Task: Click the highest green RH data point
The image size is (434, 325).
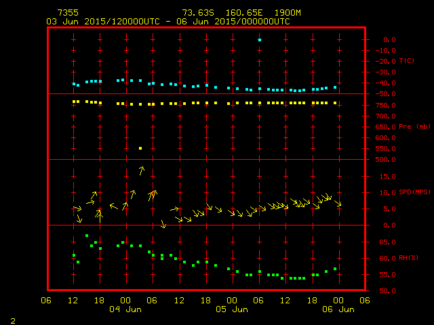Action: click(x=87, y=236)
